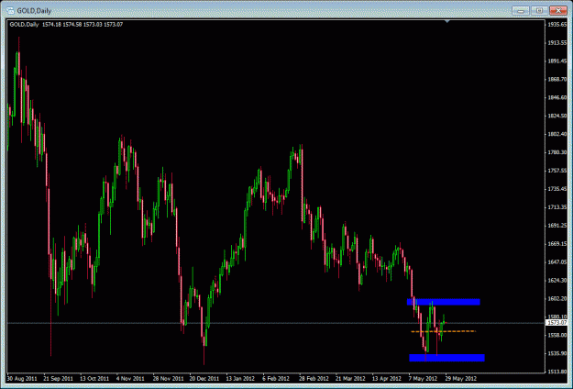
Task: Click the 1713.35 price scale label
Action: [x=557, y=207]
